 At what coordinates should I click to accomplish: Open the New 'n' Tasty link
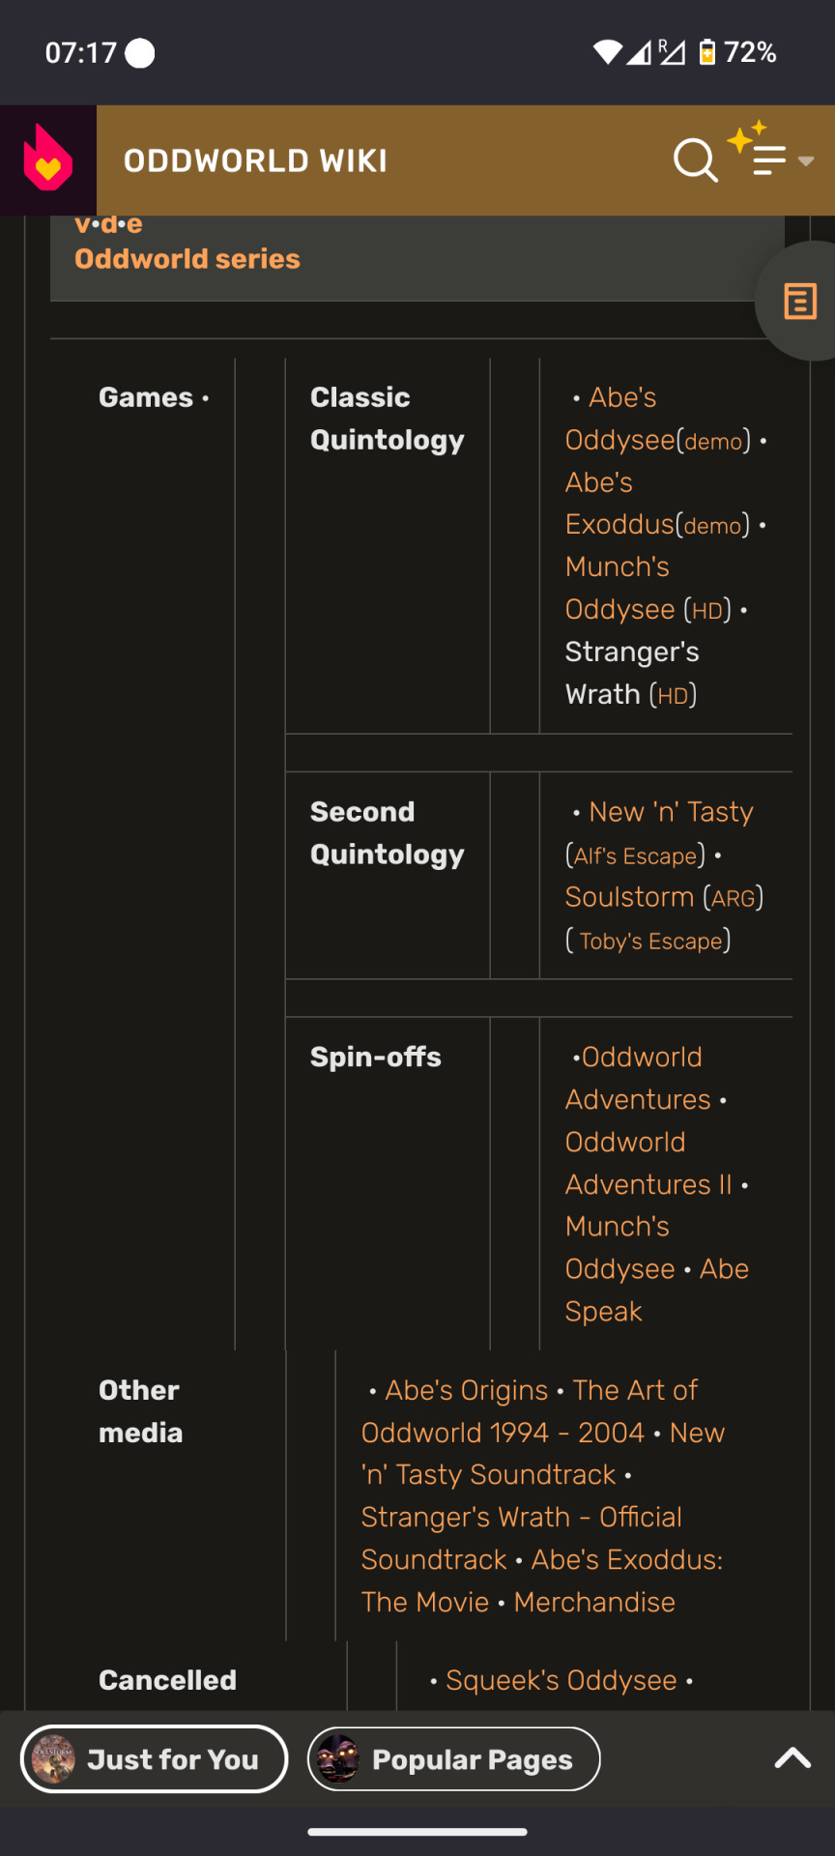pos(671,812)
